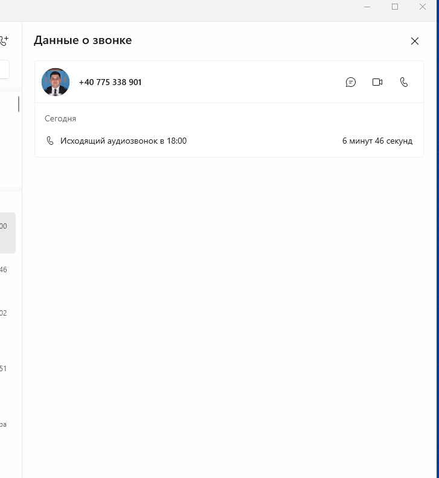
Task: Click the search input field in sidebar
Action: (x=5, y=69)
